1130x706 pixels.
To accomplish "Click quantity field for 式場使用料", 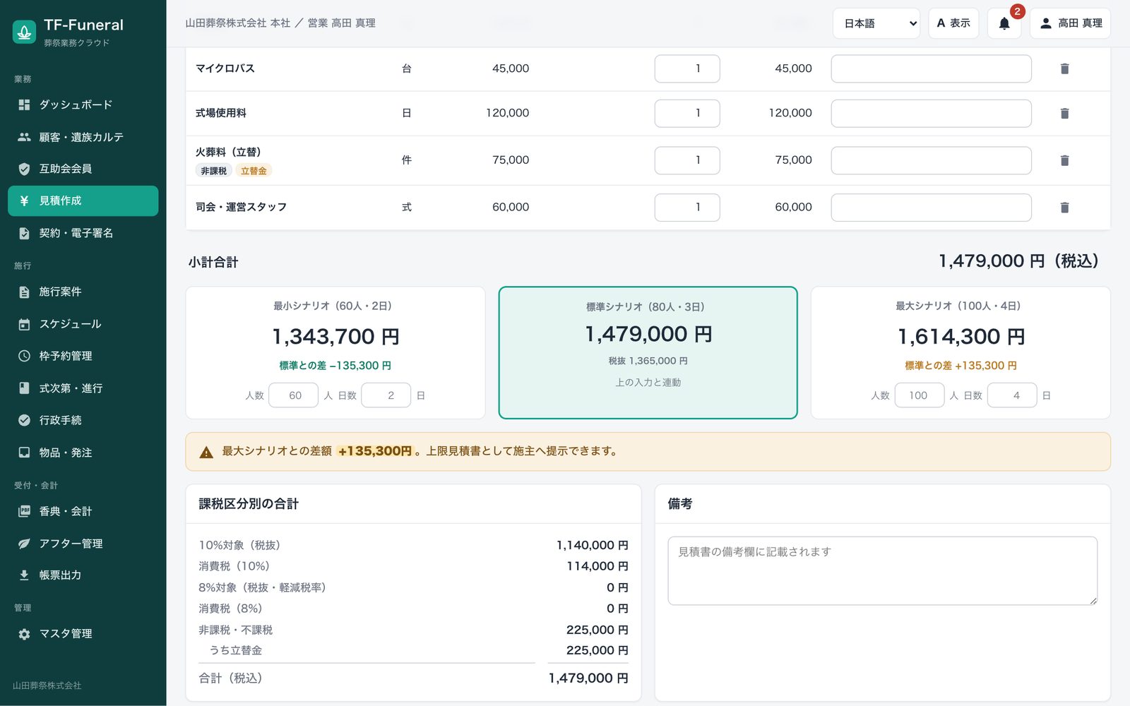I will tap(687, 113).
